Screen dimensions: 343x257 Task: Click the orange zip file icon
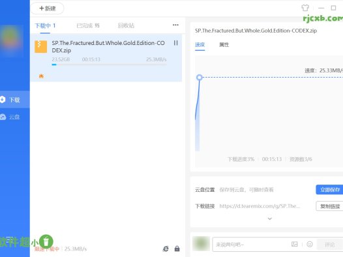[40, 46]
